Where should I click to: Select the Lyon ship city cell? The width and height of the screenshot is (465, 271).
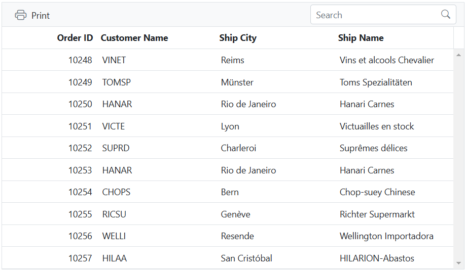230,126
